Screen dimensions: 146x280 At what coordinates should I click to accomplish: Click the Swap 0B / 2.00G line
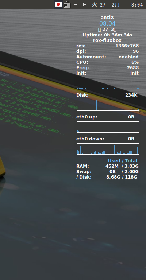pos(107,172)
